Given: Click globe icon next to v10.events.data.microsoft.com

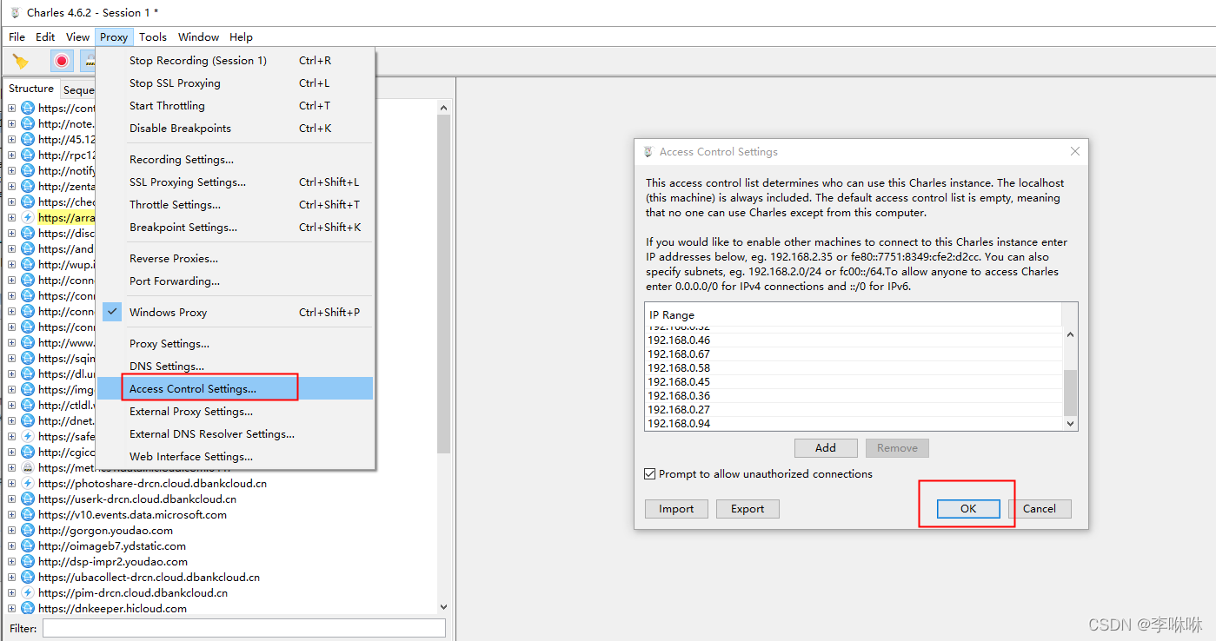Looking at the screenshot, I should 27,515.
